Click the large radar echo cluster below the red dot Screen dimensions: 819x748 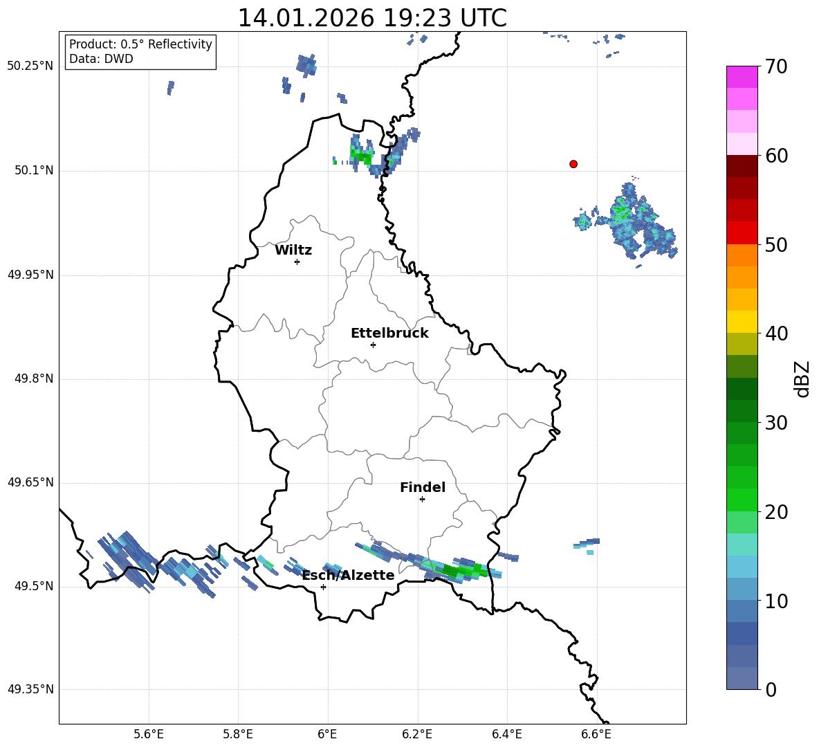[x=633, y=221]
